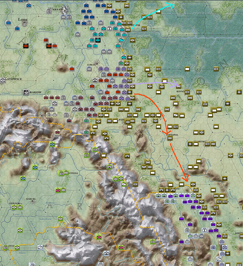The image size is (243, 266).
Task: Select the green infantry near Feher Koros
Action: click(x=20, y=230)
